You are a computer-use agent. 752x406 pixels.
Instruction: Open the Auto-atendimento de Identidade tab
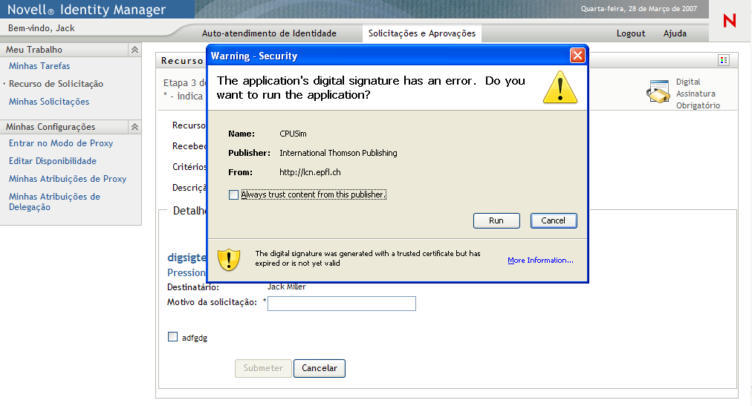point(269,33)
